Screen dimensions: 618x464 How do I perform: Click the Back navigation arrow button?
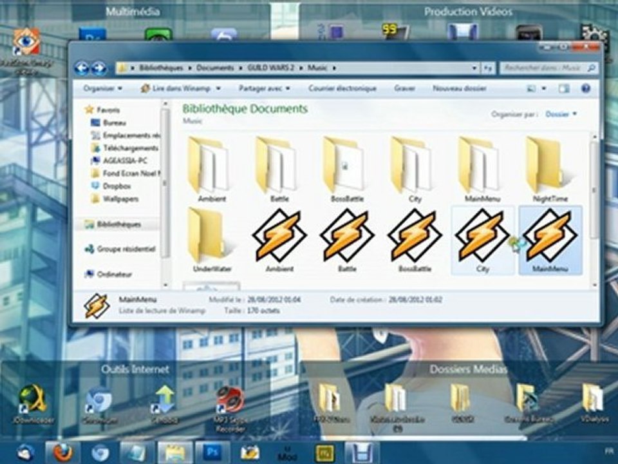pyautogui.click(x=82, y=68)
